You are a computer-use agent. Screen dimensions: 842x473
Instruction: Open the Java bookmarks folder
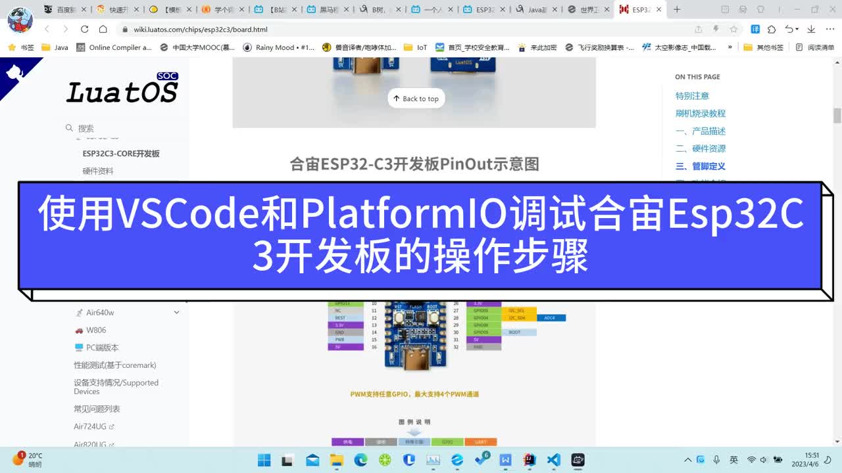[x=55, y=47]
